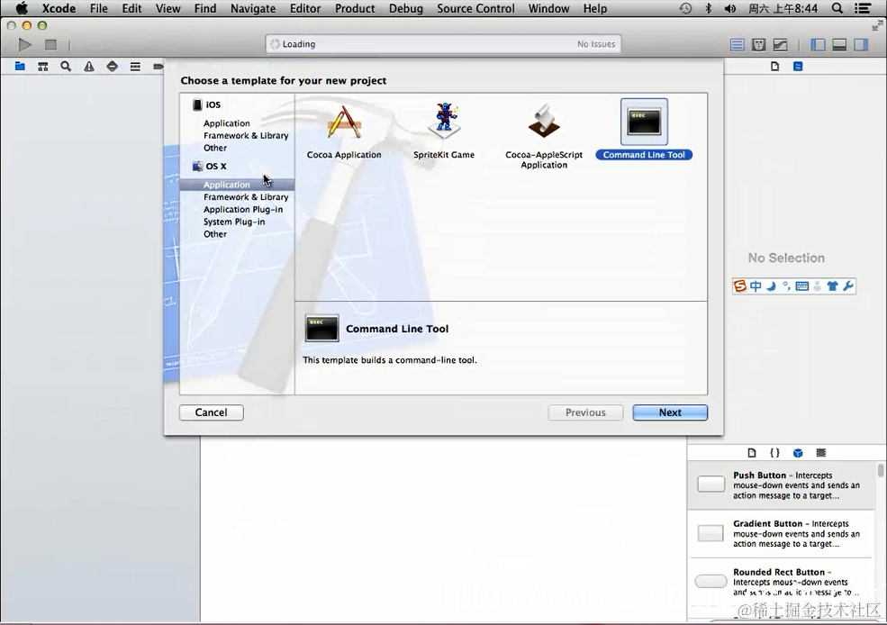Open the Symbol navigator icon

pos(43,66)
